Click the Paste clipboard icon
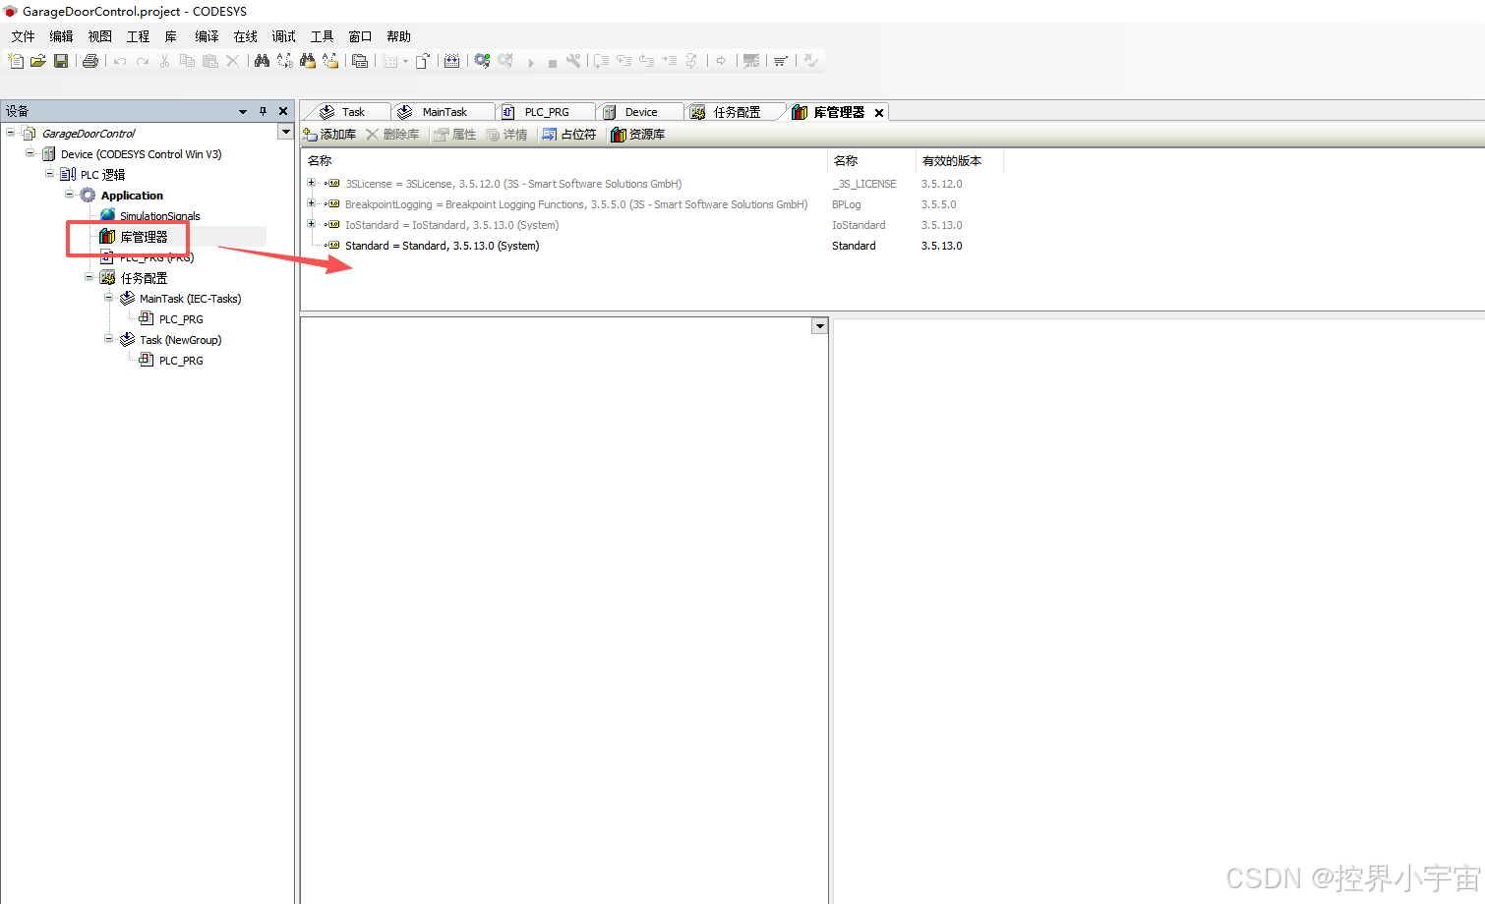Viewport: 1485px width, 904px height. coord(209,61)
